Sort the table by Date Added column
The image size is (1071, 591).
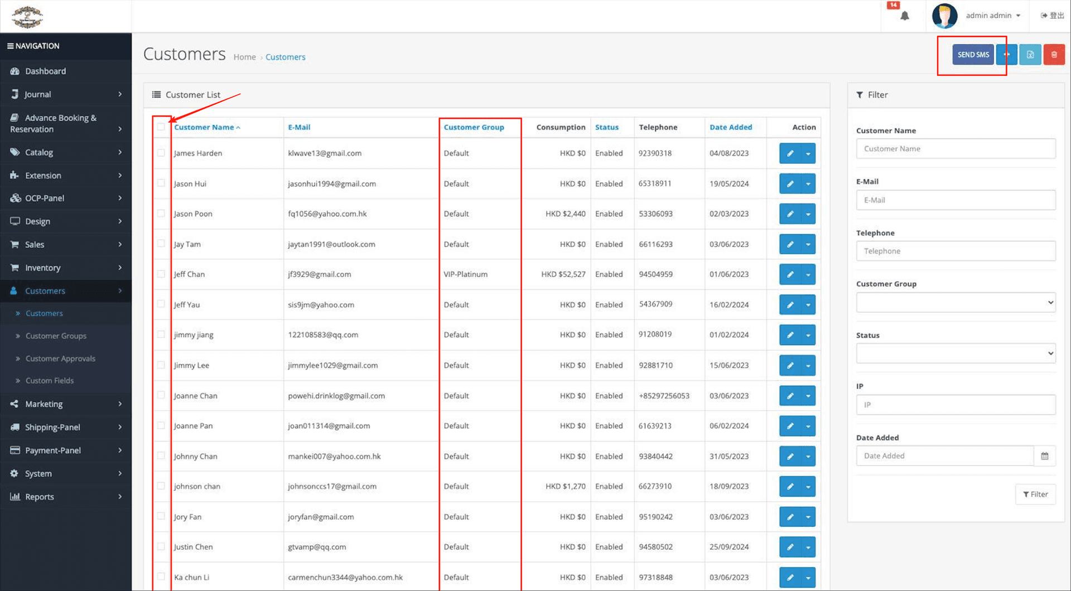pyautogui.click(x=730, y=127)
